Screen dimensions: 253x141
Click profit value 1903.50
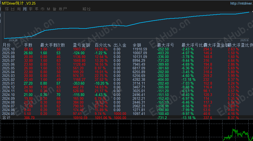[x=79, y=49]
